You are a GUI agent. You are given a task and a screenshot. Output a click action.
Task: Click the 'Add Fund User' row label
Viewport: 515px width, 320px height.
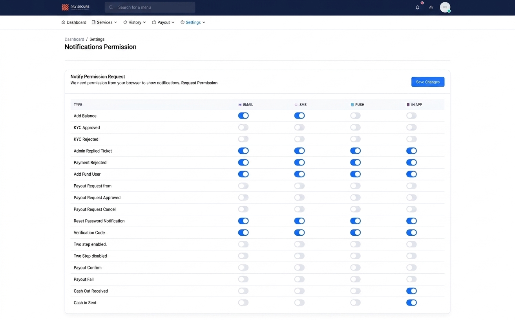coord(87,174)
